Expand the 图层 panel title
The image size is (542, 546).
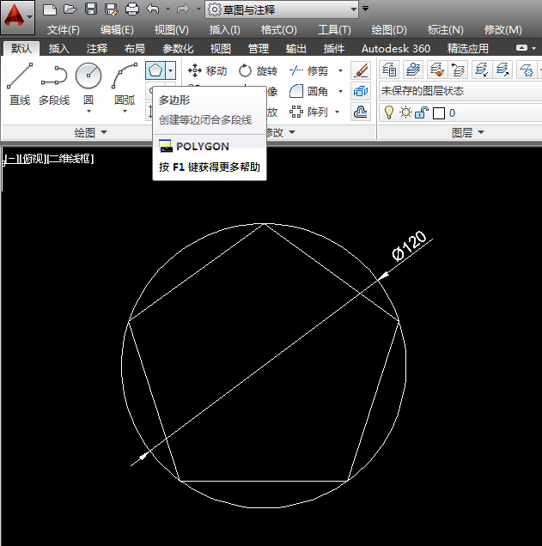click(x=467, y=133)
